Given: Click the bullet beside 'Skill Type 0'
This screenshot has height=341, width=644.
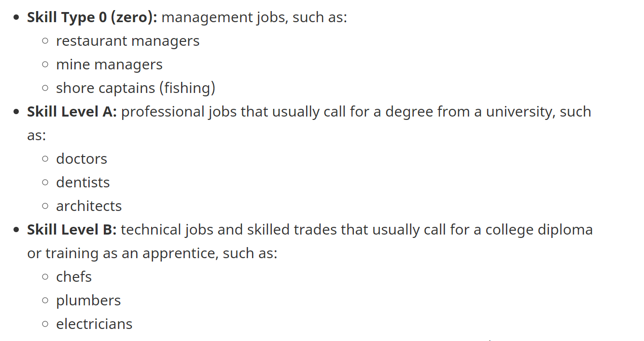Looking at the screenshot, I should point(17,18).
